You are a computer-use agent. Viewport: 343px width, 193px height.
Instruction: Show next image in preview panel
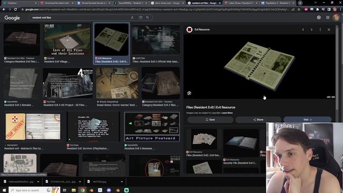(311, 29)
